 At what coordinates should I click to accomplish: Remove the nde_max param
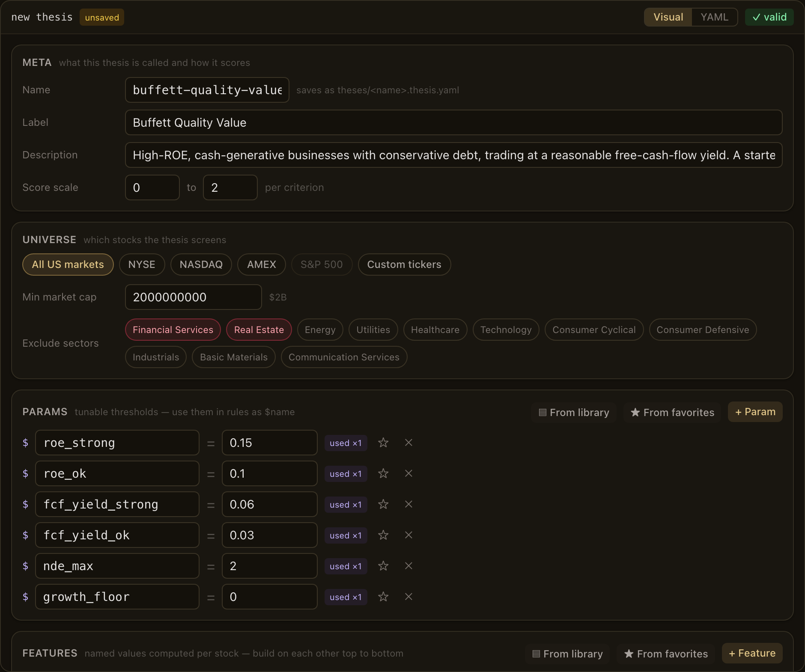(408, 566)
